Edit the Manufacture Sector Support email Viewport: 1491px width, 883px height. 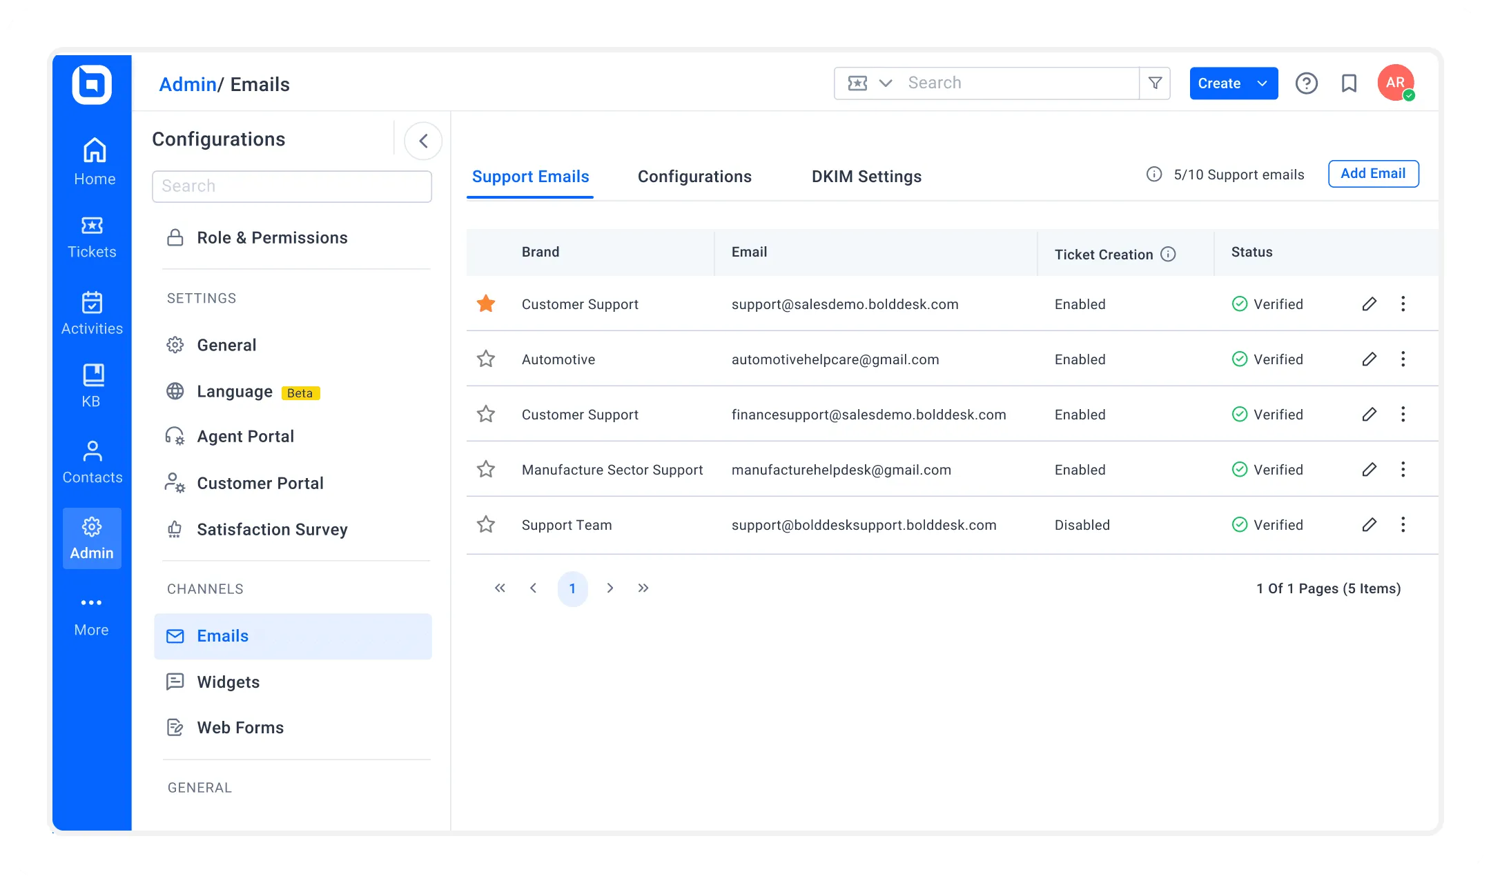point(1368,470)
